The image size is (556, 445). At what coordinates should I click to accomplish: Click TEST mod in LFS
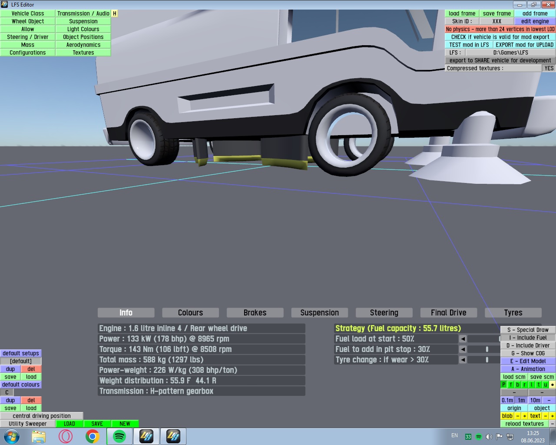click(x=469, y=45)
